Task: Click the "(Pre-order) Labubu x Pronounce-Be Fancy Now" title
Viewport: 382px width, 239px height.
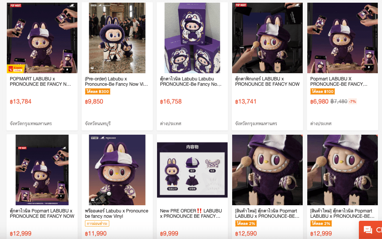Action: (116, 82)
